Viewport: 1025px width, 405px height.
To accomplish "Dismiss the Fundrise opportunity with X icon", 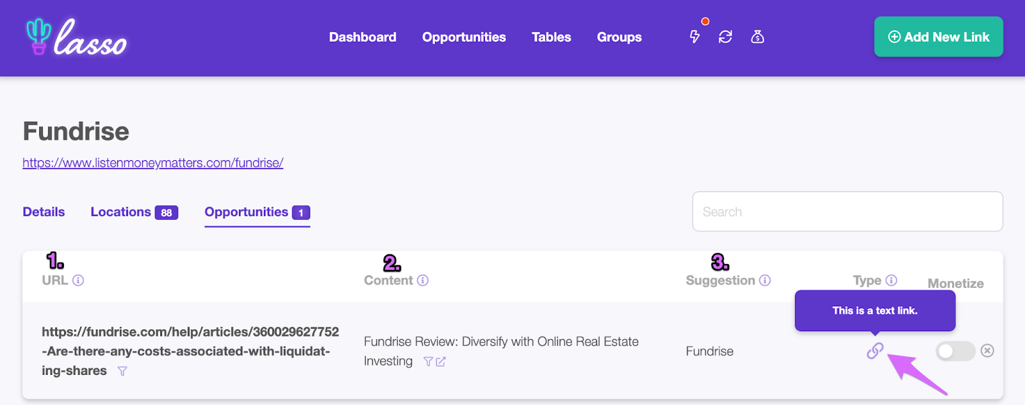I will 987,351.
